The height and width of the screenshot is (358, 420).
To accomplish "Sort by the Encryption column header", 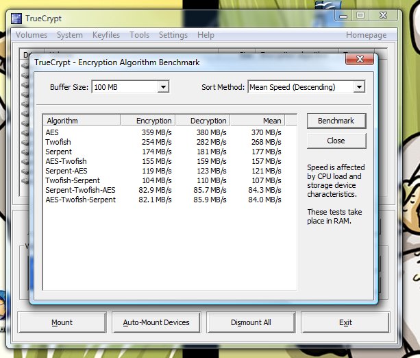I will pos(148,121).
